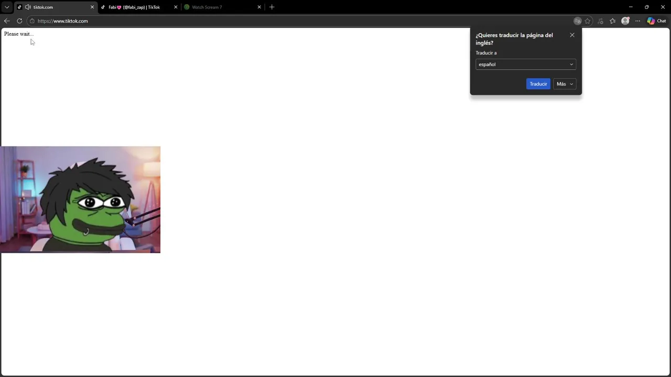Open a new browser tab
The height and width of the screenshot is (377, 671).
(x=272, y=7)
